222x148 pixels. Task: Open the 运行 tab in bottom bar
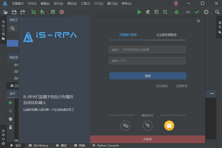[16, 146]
